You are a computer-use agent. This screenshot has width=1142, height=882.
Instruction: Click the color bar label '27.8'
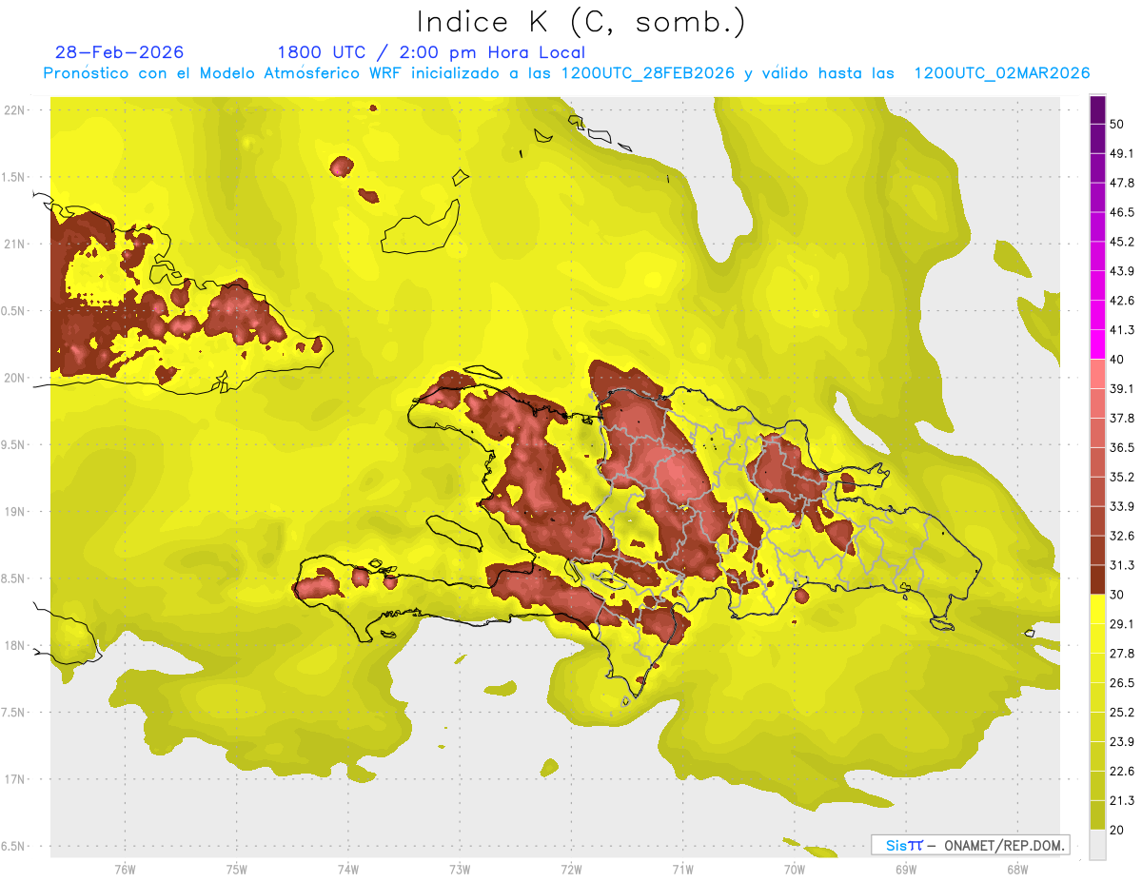tap(1122, 654)
